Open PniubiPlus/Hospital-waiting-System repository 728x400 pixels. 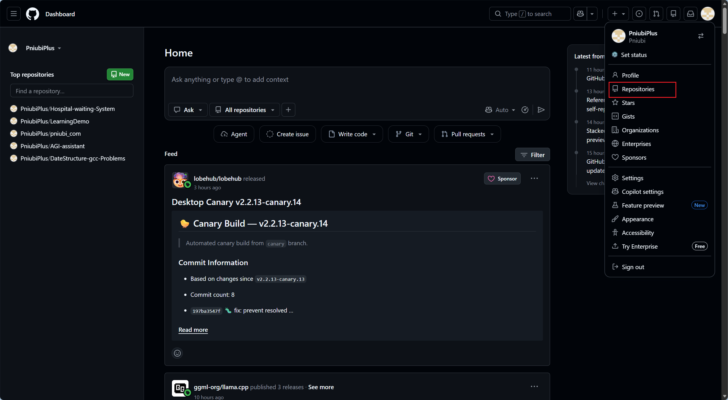67,109
